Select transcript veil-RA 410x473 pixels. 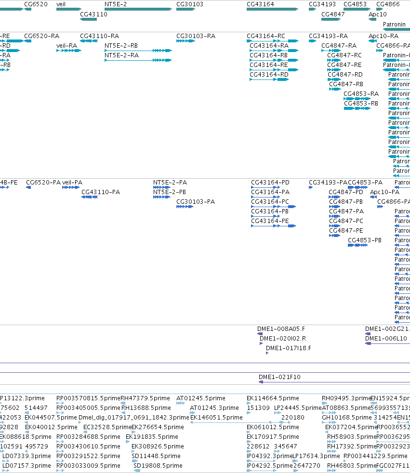tap(66, 46)
